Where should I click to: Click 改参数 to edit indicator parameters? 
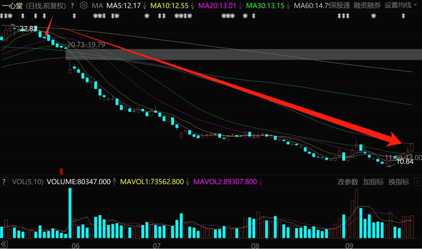coord(348,182)
